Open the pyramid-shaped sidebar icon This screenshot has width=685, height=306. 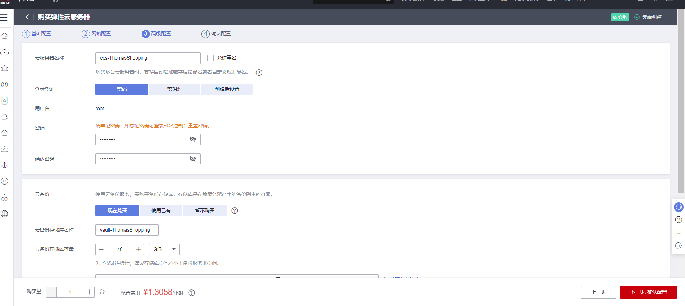point(5,165)
